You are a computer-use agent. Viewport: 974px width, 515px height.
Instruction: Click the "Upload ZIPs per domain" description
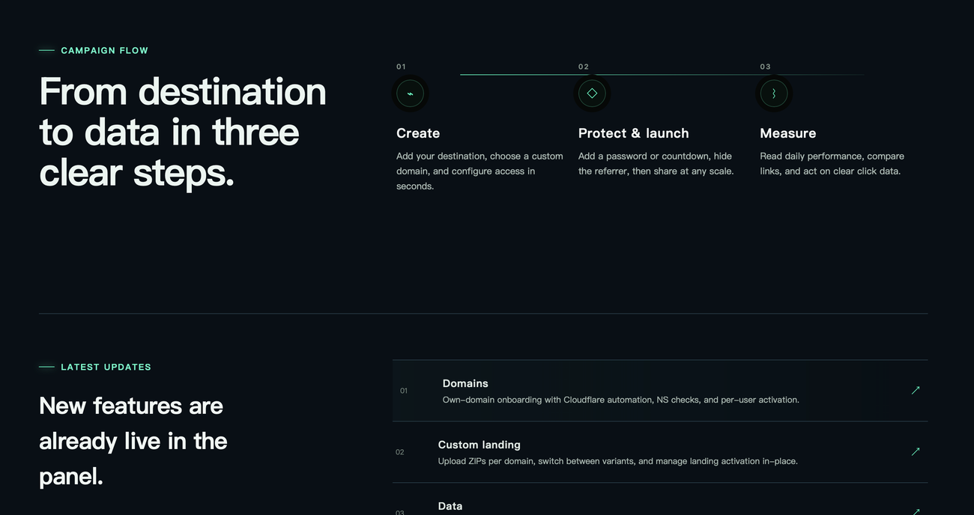(x=618, y=461)
